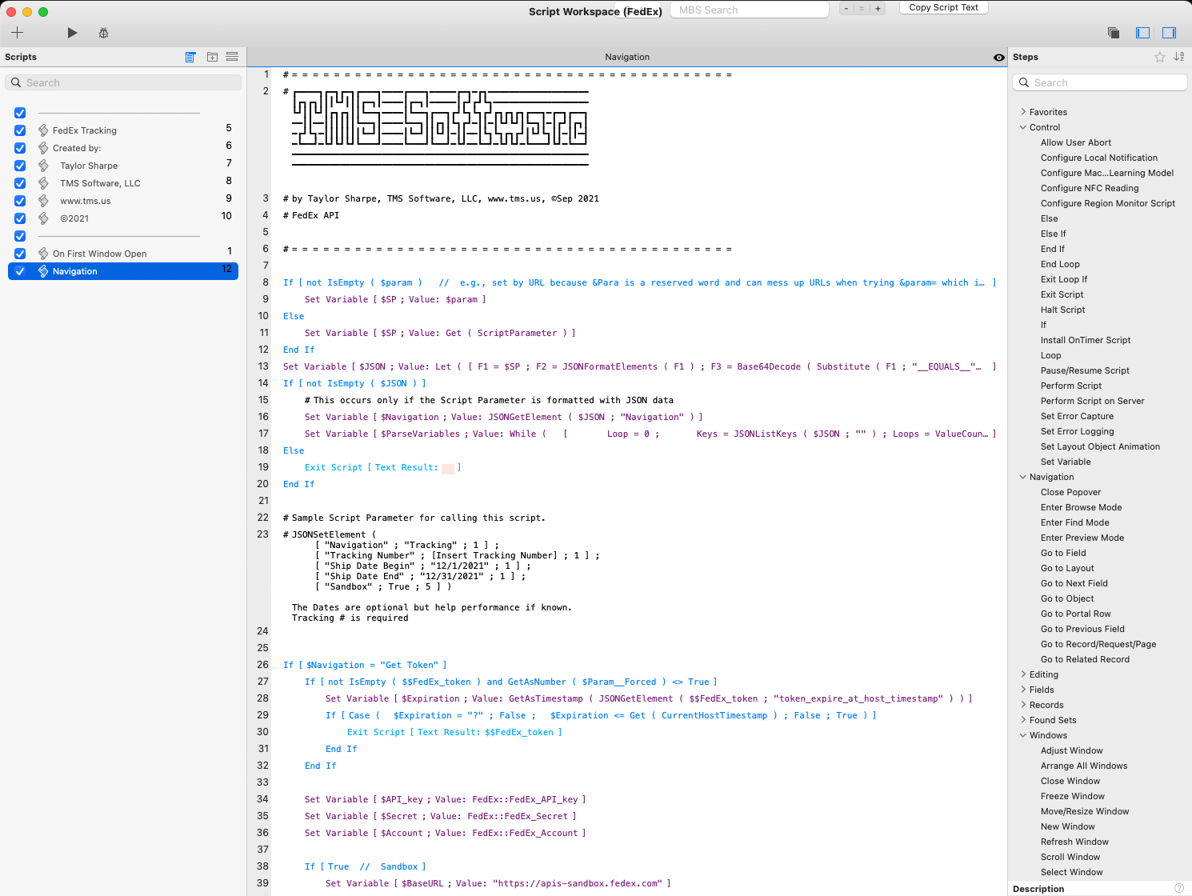Select the Halt Script step

1062,310
